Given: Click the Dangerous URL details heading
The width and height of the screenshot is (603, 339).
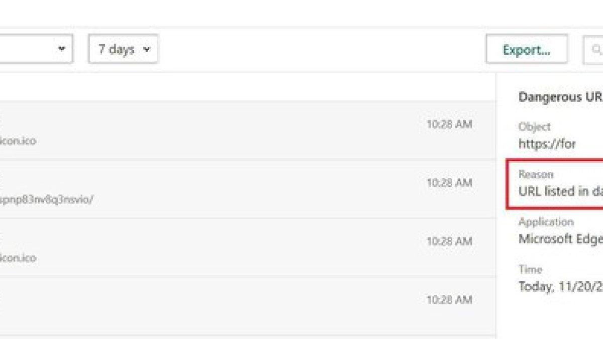Looking at the screenshot, I should point(560,97).
